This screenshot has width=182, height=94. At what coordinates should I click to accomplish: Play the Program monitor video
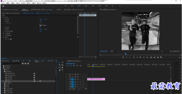coord(140,57)
